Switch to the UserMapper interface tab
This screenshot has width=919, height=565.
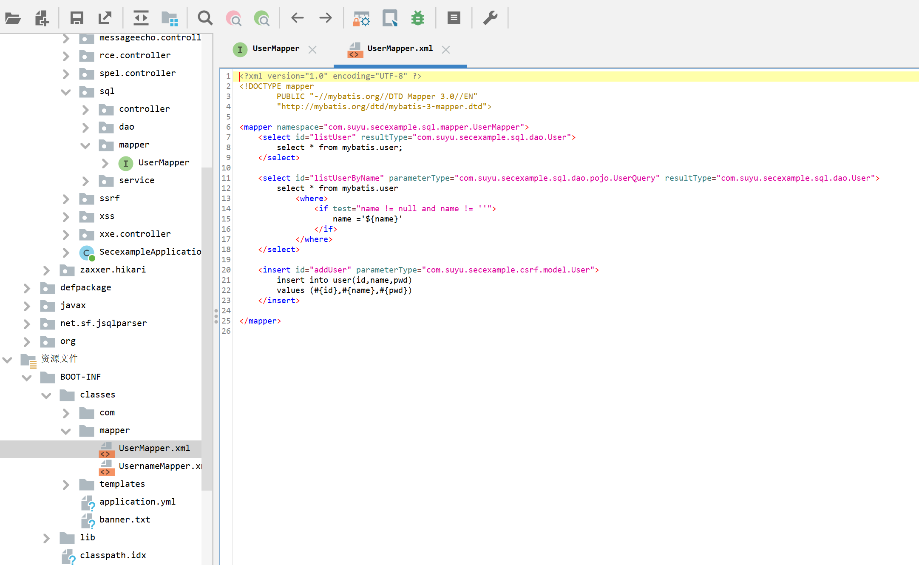(275, 49)
